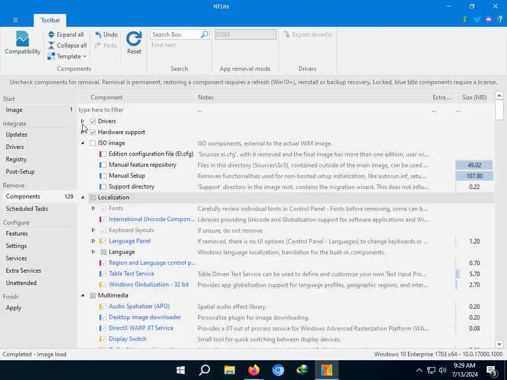This screenshot has width=507, height=380.
Task: Select the Display Switch item
Action: [x=127, y=339]
